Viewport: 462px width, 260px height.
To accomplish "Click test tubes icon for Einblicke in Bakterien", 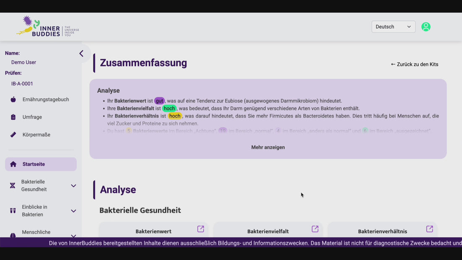I will [13, 211].
